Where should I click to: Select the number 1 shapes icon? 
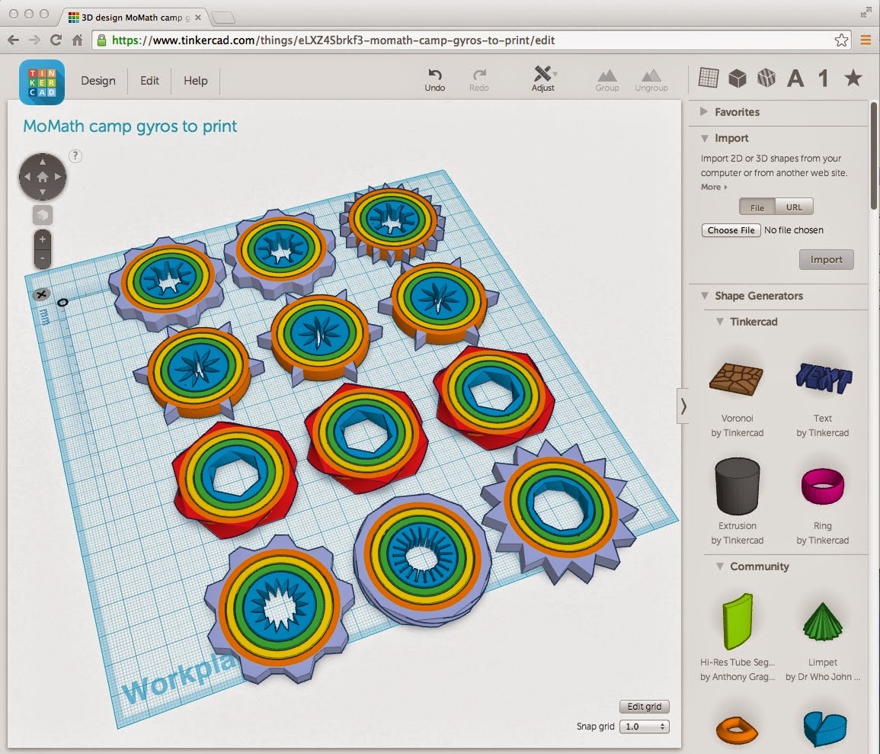824,79
